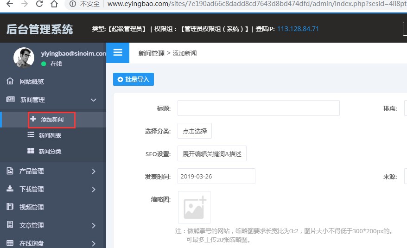This screenshot has height=248, width=407.
Task: Select 添加新闻 submenu item
Action: (52, 120)
